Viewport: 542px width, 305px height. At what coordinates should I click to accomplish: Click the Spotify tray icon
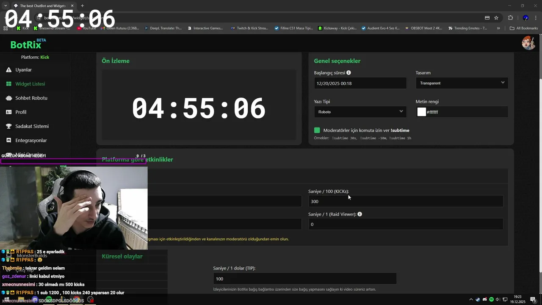click(x=491, y=299)
